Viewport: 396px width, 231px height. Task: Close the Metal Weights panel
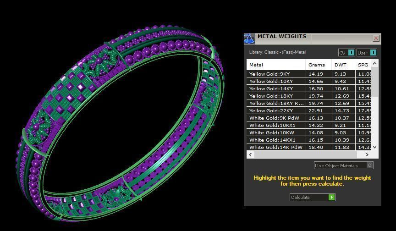pyautogui.click(x=376, y=38)
